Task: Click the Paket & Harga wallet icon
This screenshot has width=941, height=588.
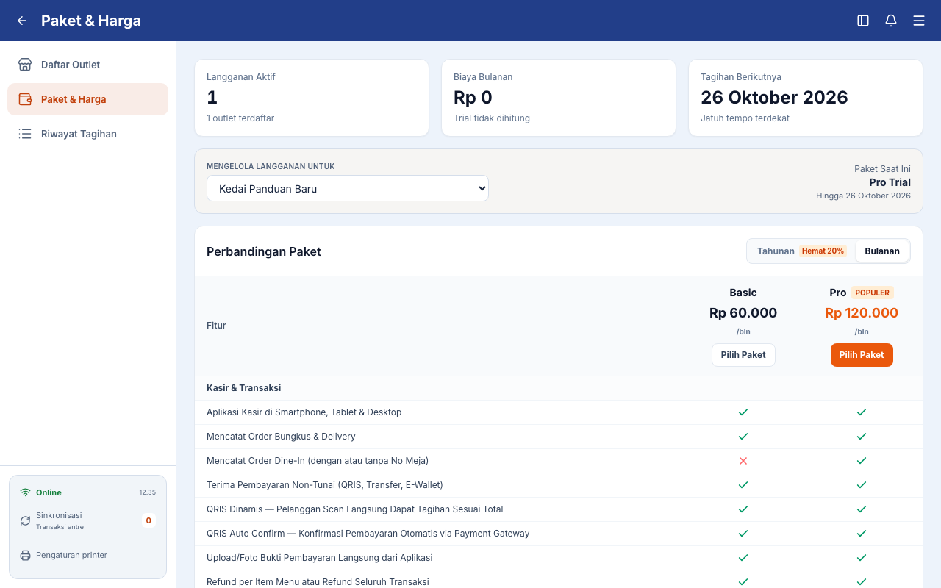Action: [25, 99]
